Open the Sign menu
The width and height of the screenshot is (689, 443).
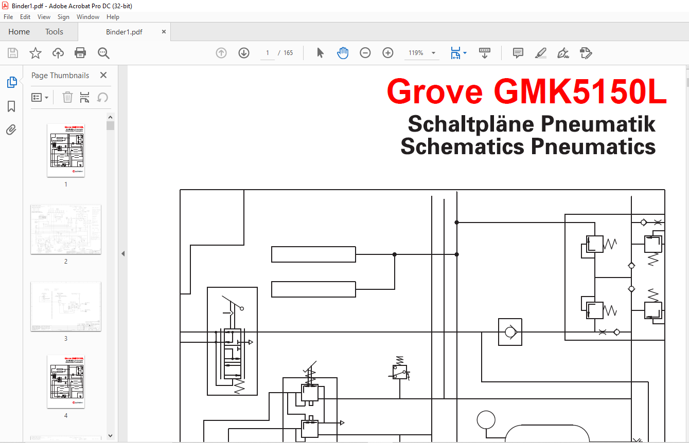tap(63, 17)
